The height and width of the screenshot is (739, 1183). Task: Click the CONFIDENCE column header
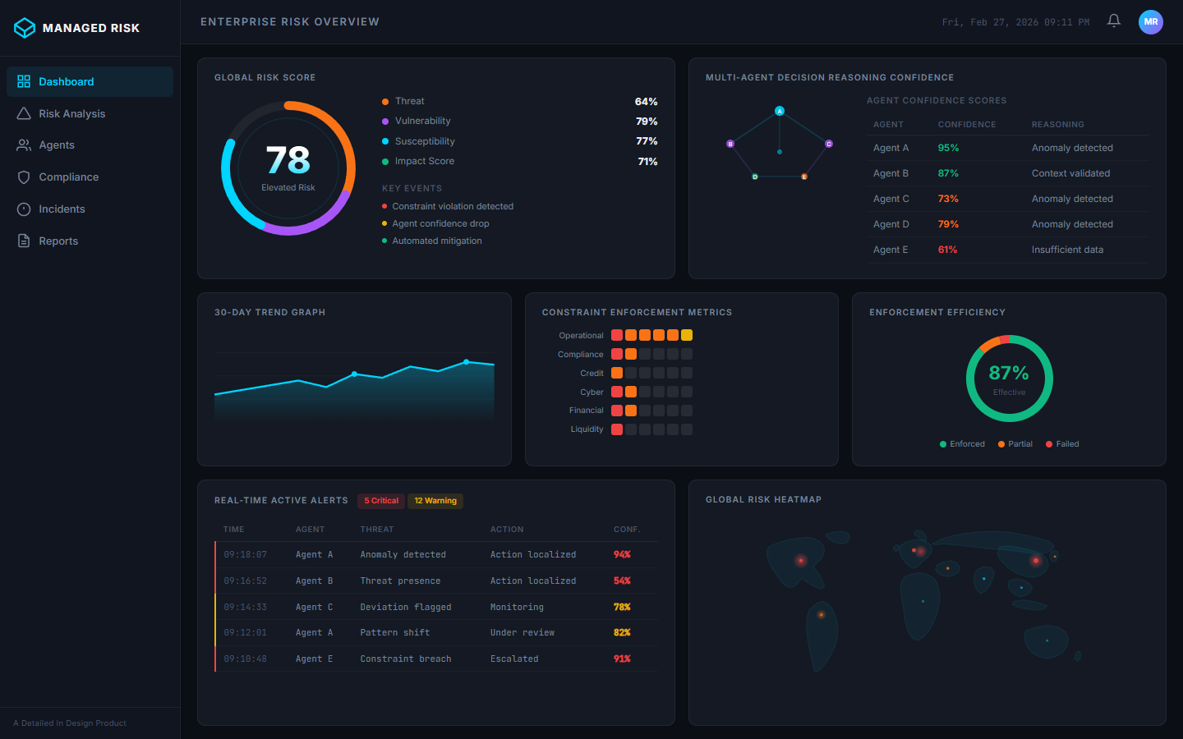967,125
